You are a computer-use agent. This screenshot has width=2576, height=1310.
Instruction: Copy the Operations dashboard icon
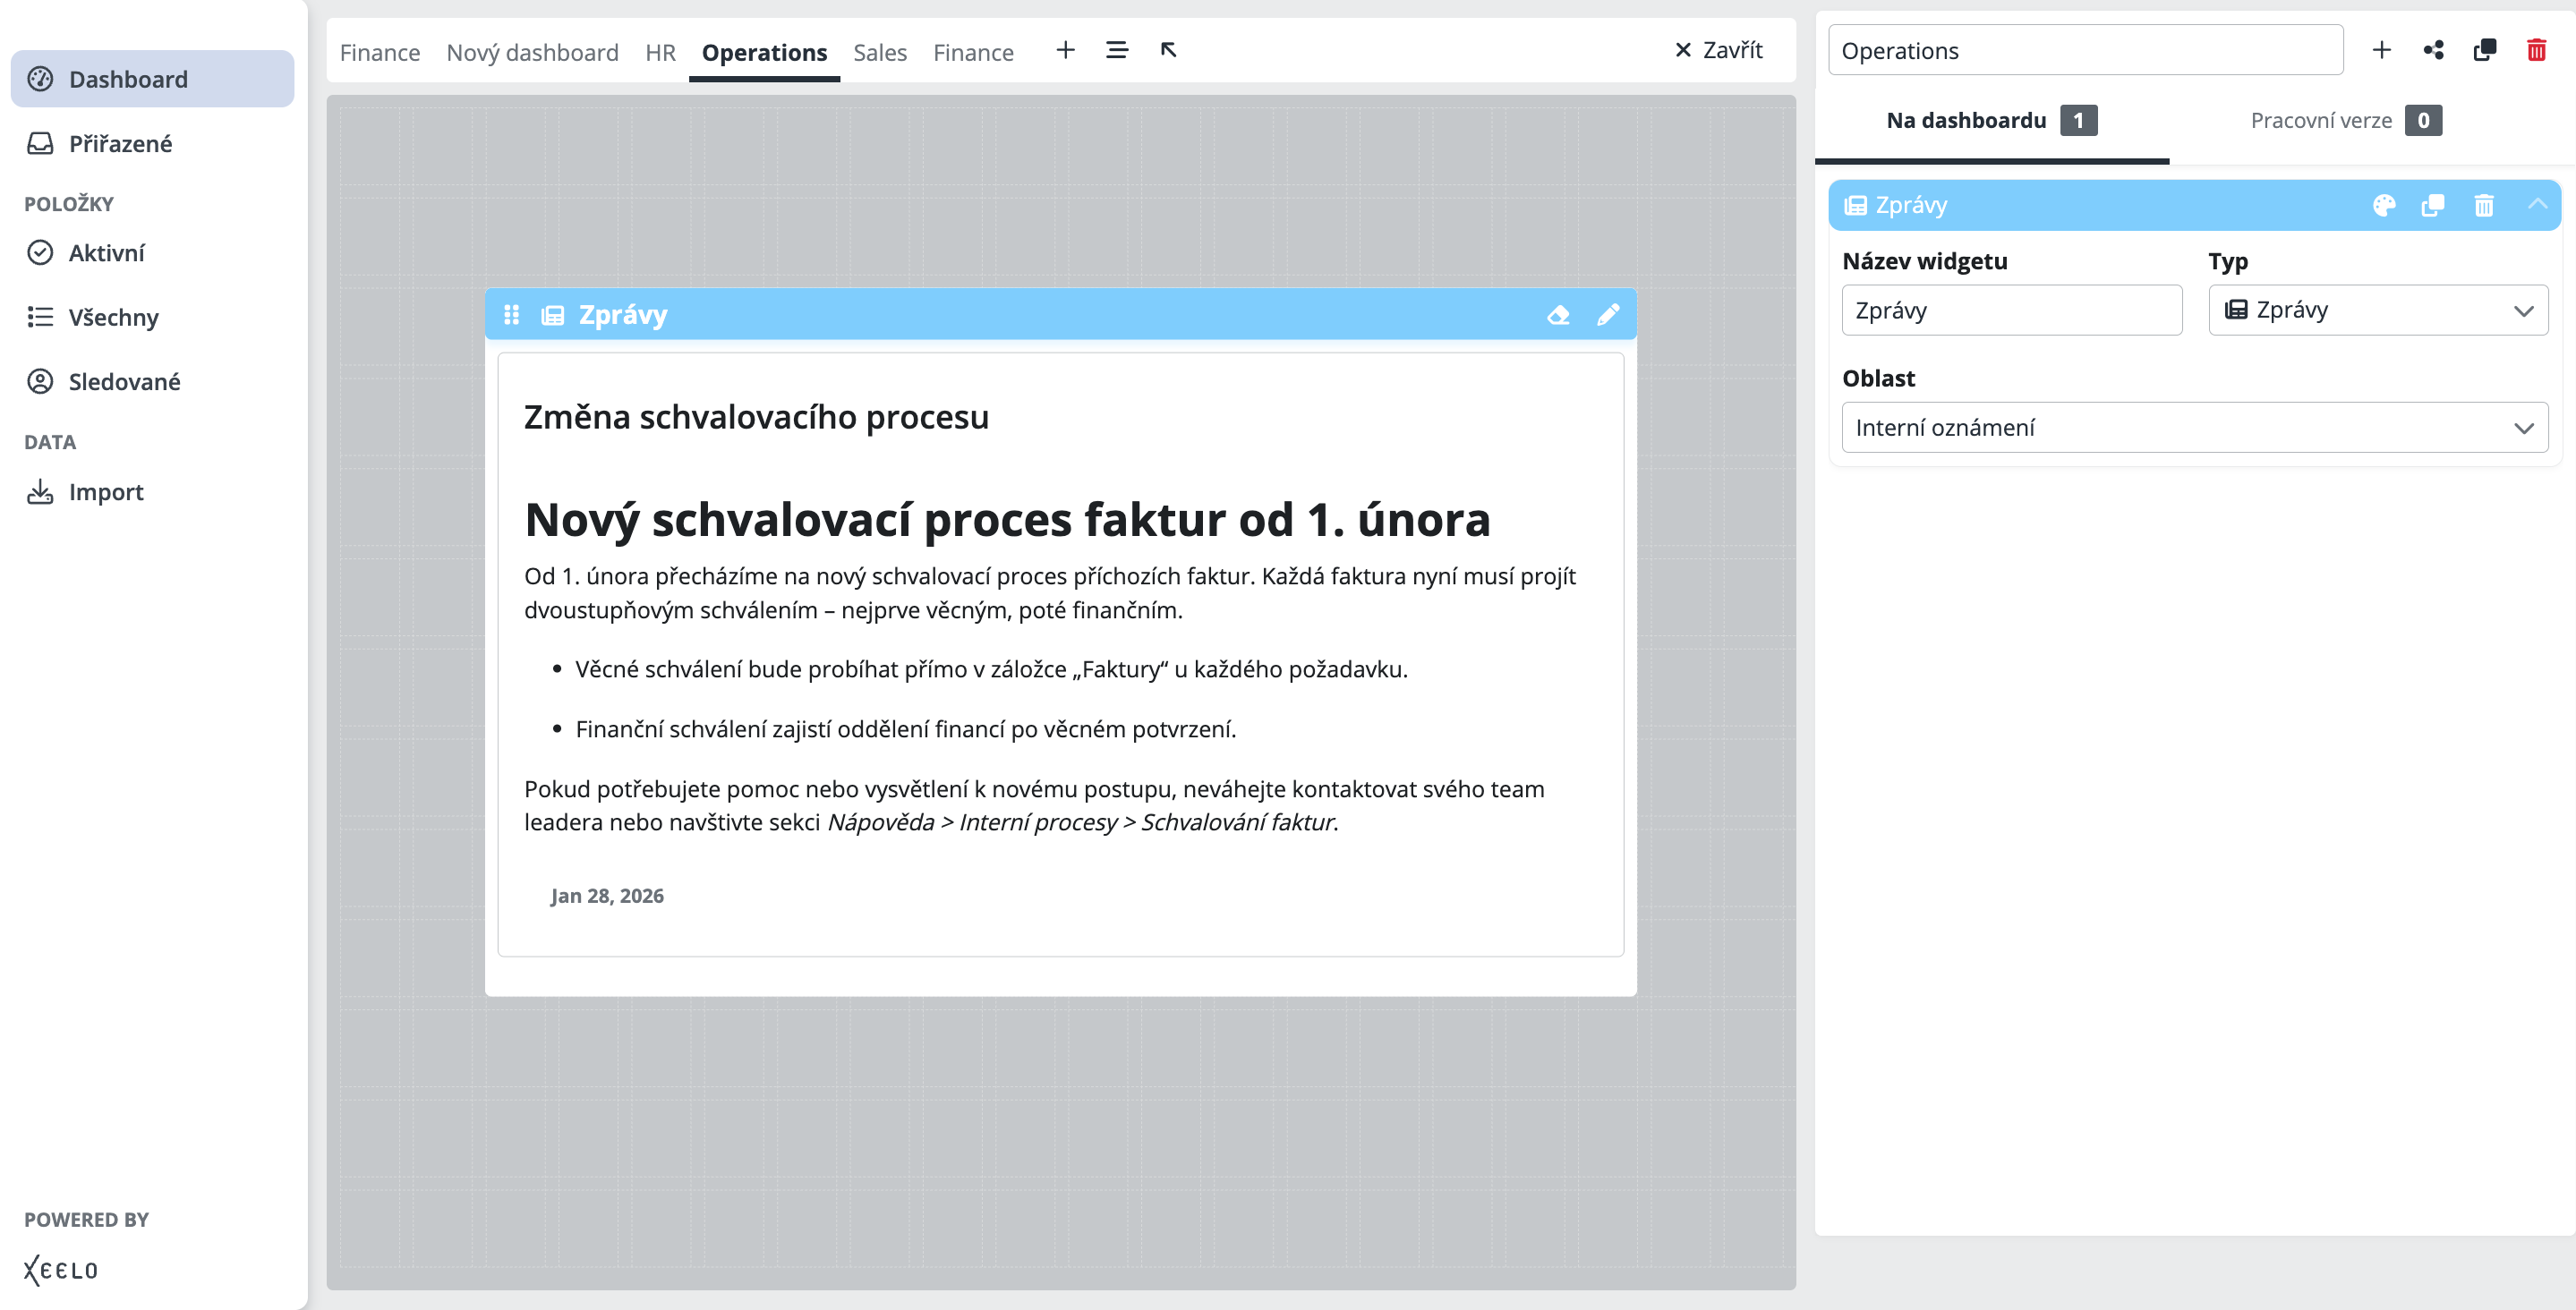[2484, 50]
